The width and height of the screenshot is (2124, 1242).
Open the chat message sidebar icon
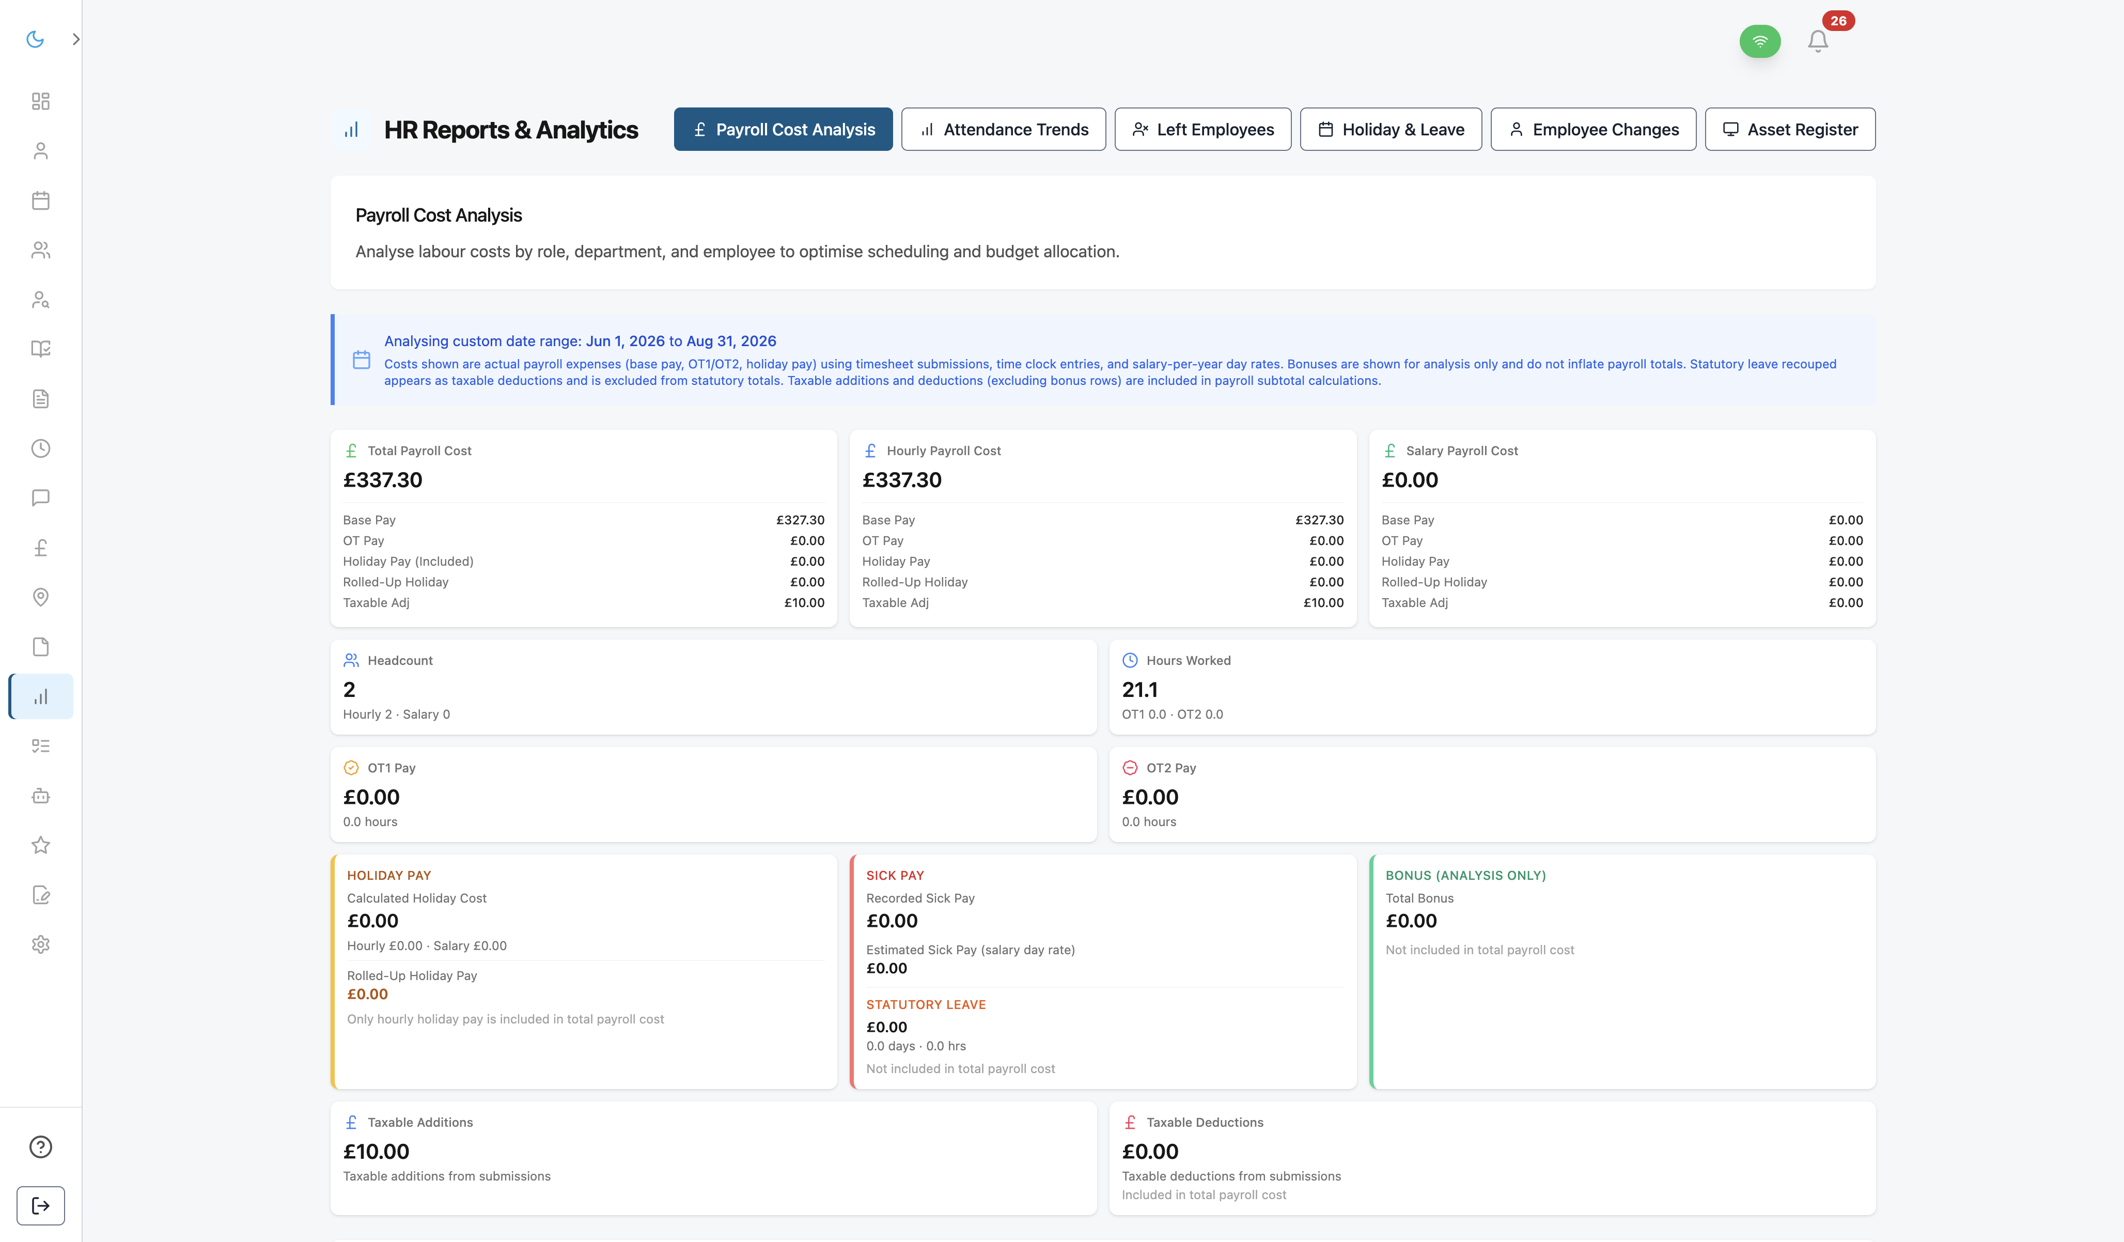pyautogui.click(x=40, y=498)
